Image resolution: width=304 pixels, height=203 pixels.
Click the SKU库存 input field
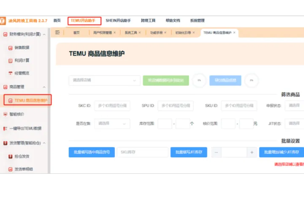(143, 152)
